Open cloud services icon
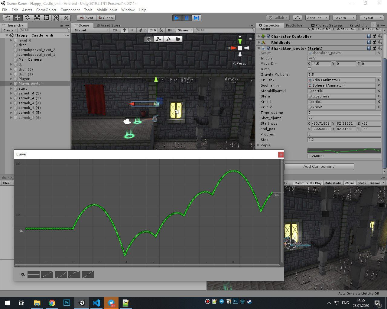387x309 pixels. (298, 18)
